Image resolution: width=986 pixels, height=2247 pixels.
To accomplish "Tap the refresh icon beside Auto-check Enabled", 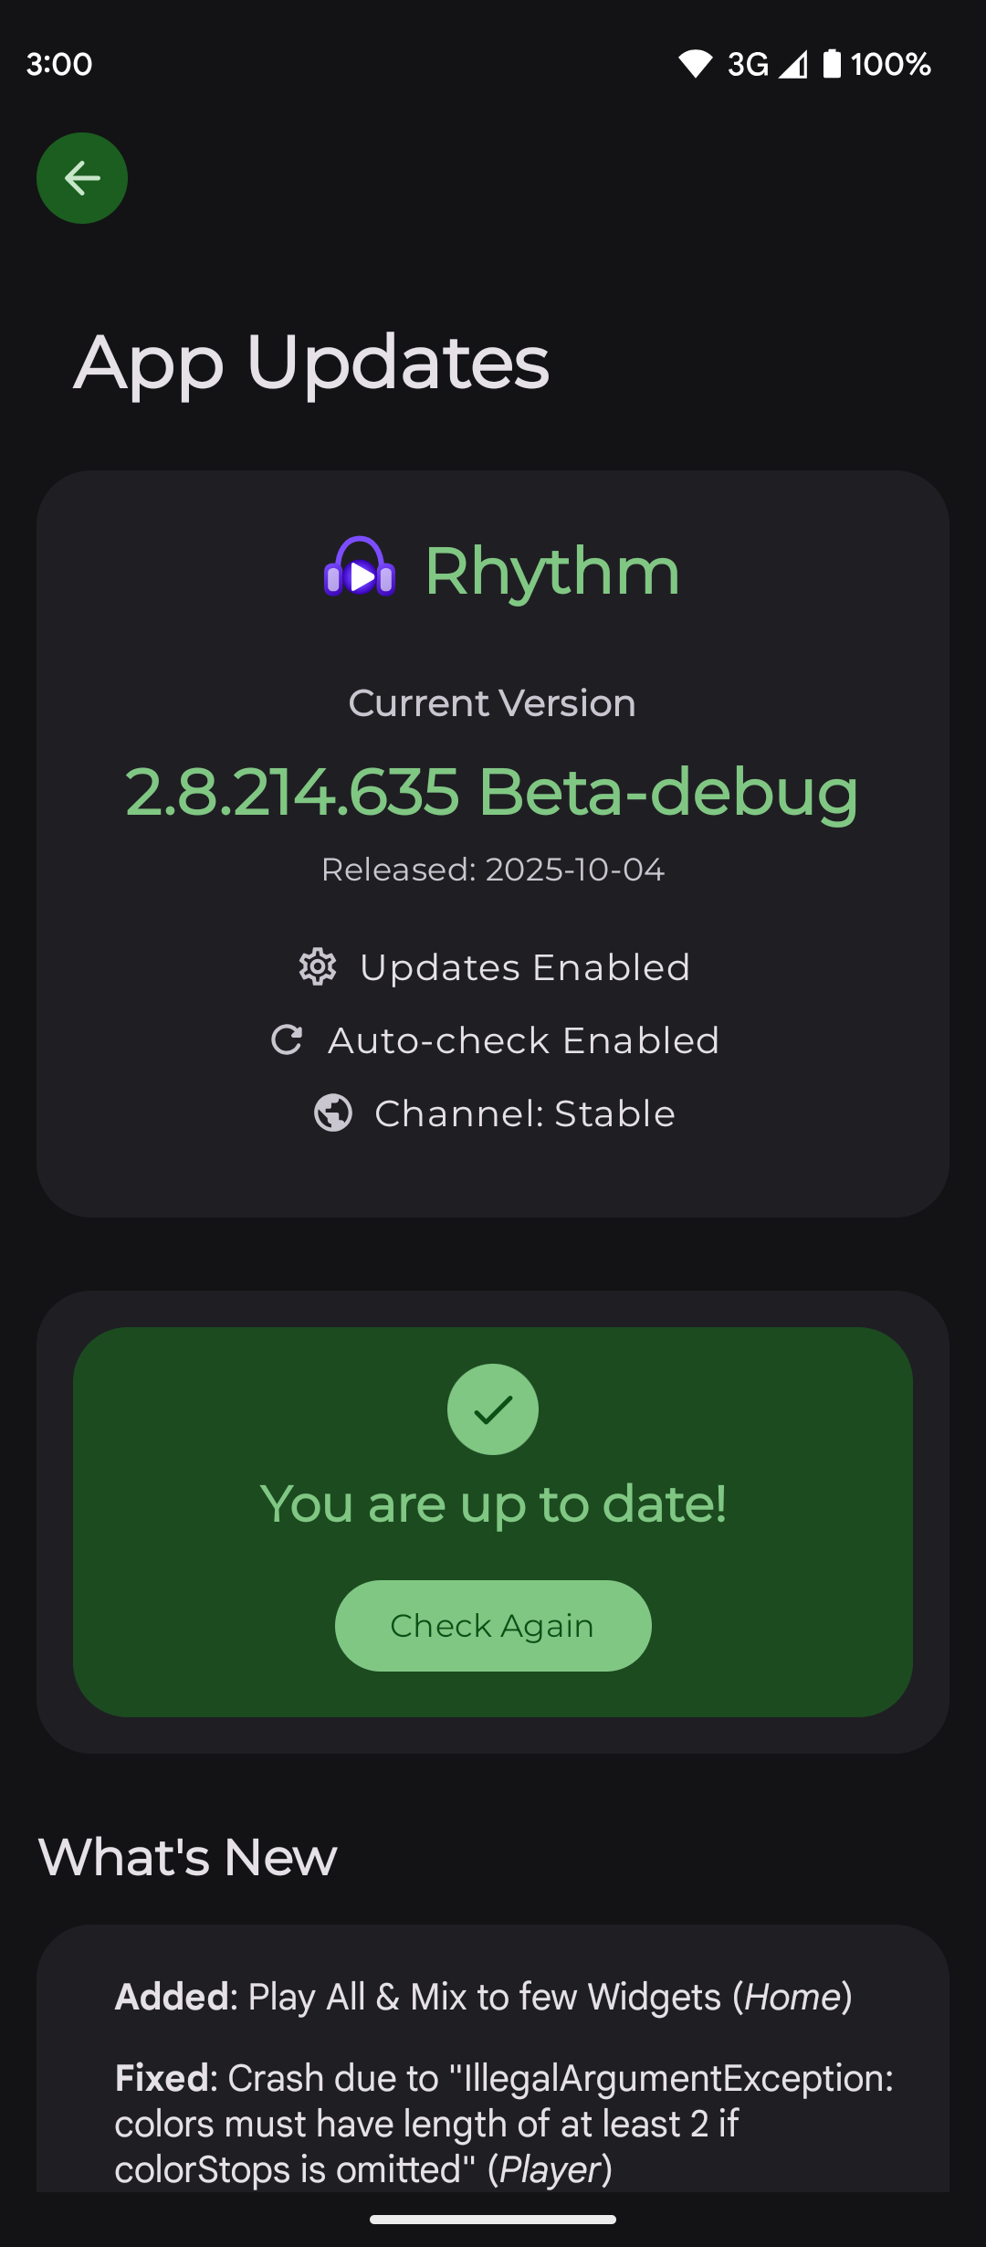I will pos(287,1039).
